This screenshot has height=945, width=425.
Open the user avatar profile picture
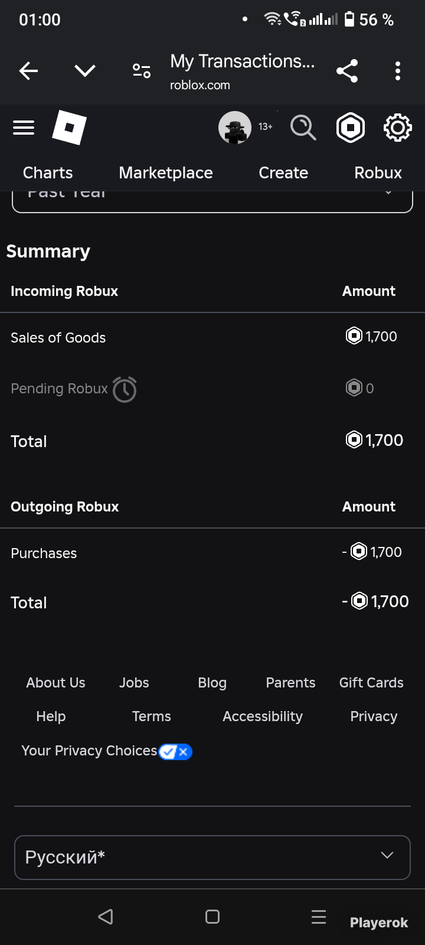point(235,128)
